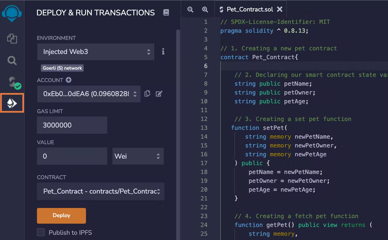
Task: Click the sign message edit icon
Action: pyautogui.click(x=159, y=94)
